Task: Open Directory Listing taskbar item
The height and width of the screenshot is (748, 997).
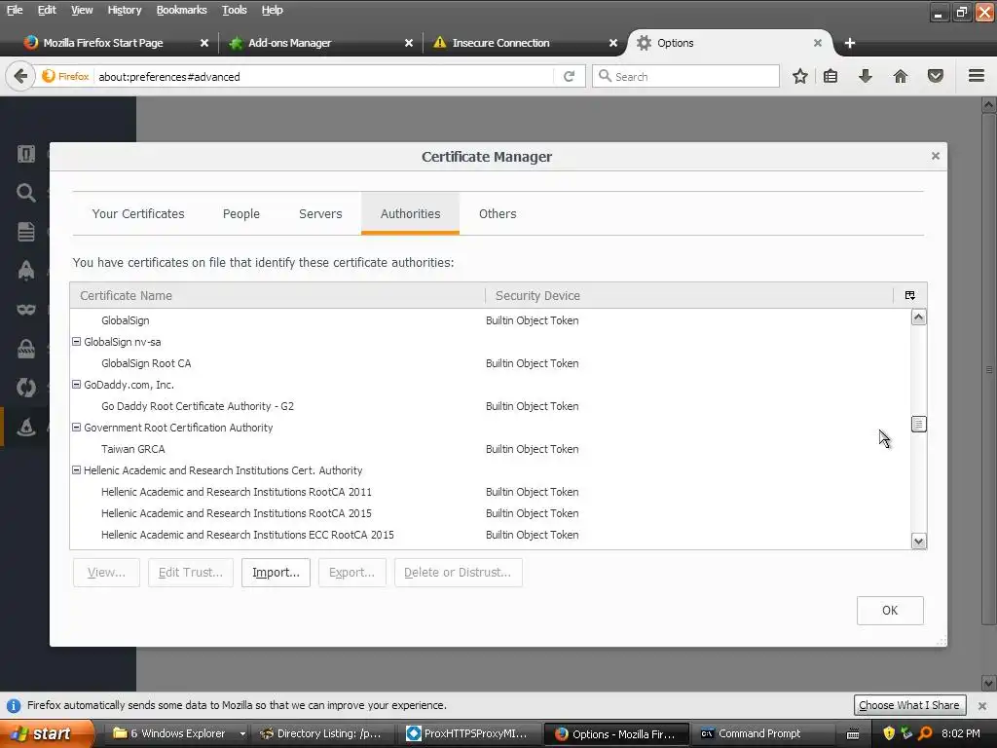Action: tap(324, 733)
